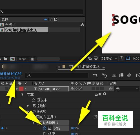Close the 字母随机性旋转出现 timeline tab
This screenshot has width=140, height=135.
[x=59, y=67]
